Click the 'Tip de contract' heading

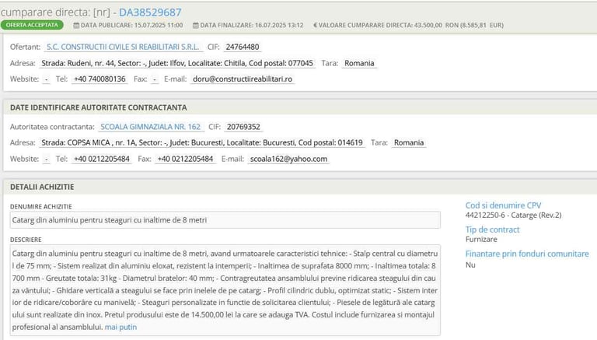(x=492, y=230)
